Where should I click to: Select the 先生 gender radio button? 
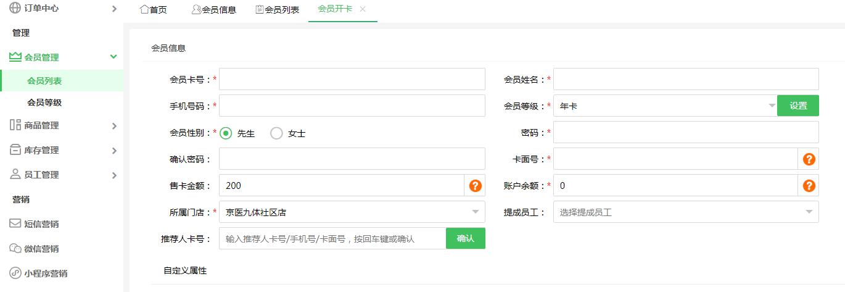tap(226, 133)
